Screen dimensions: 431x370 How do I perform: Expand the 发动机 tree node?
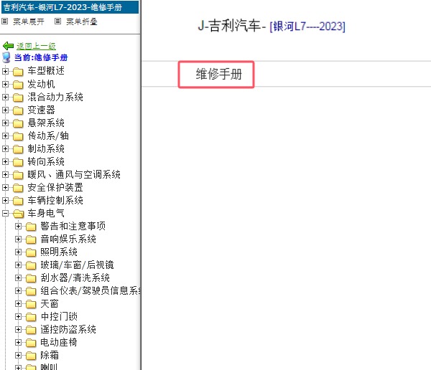coord(5,85)
